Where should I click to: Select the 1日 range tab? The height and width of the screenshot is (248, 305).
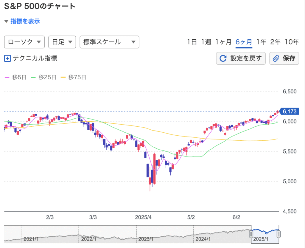192,42
